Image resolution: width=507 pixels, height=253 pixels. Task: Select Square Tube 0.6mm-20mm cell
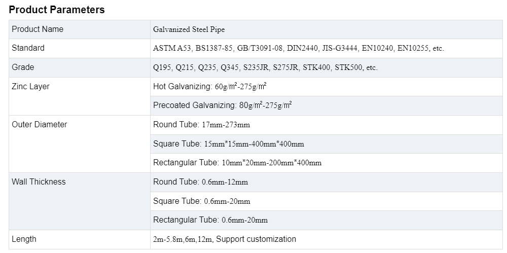point(201,201)
